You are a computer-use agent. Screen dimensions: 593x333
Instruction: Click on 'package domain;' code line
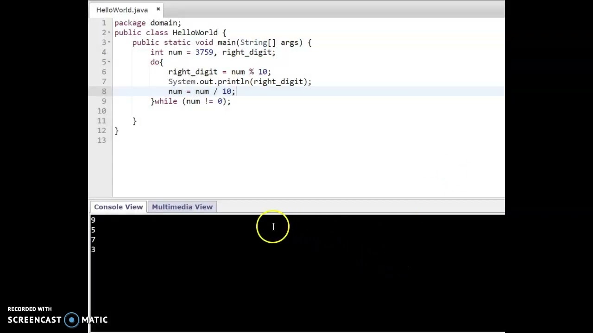pyautogui.click(x=148, y=23)
